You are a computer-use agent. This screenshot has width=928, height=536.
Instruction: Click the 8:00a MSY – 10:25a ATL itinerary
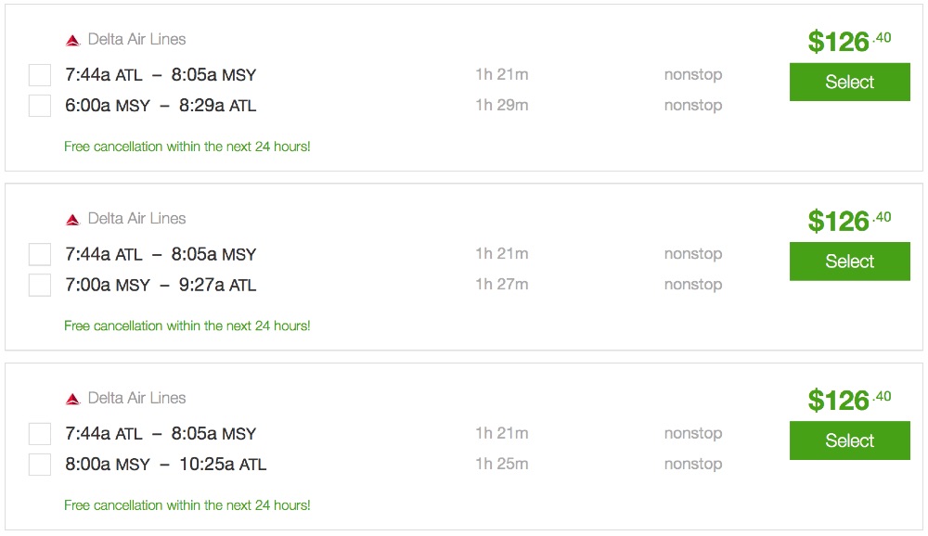coord(165,465)
